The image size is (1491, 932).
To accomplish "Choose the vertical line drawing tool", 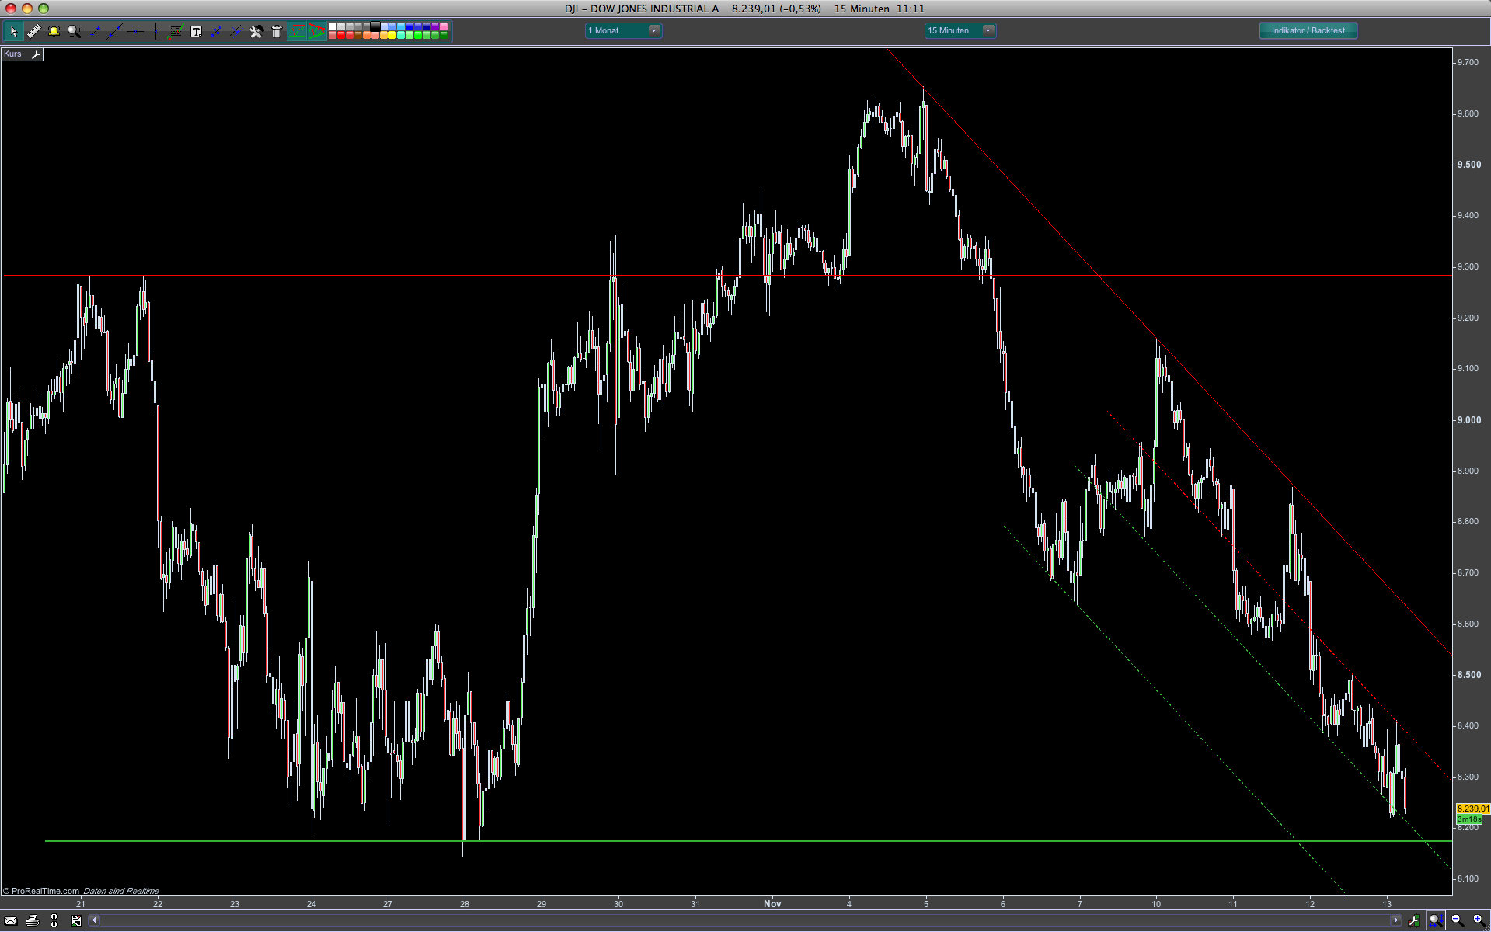I will coord(155,31).
